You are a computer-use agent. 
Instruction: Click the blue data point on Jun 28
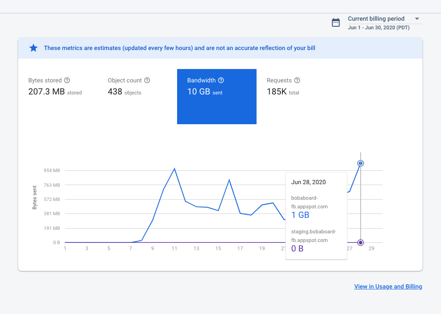point(361,163)
